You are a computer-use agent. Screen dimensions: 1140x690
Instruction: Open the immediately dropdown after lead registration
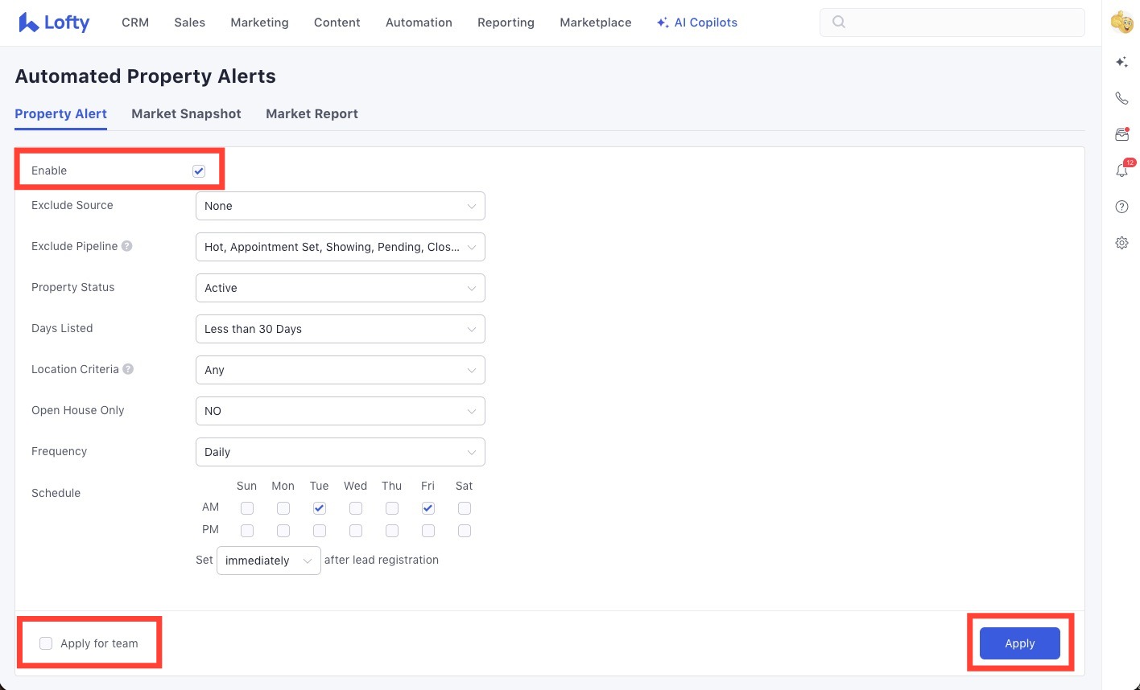pyautogui.click(x=268, y=560)
